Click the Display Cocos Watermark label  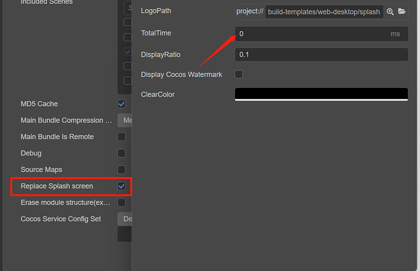point(181,74)
